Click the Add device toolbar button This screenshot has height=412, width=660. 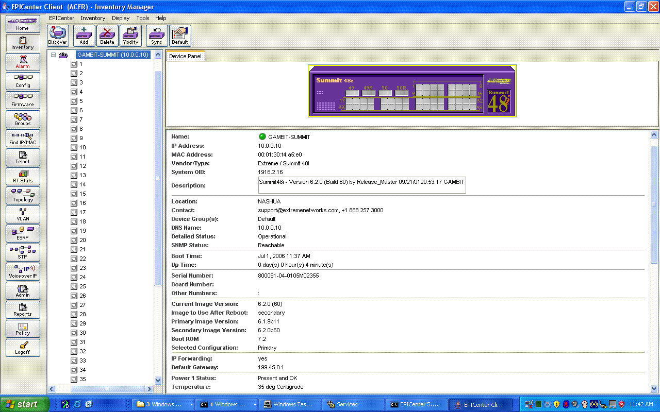click(84, 36)
